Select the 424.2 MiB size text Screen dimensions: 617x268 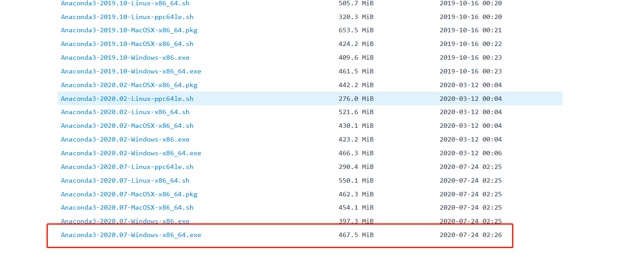point(356,44)
